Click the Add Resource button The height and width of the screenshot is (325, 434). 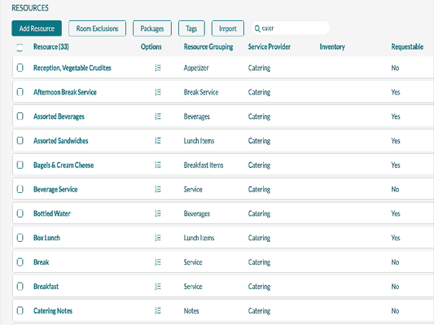click(x=37, y=29)
